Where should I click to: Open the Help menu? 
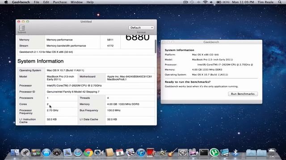(90, 2)
